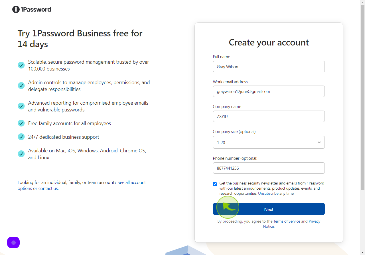The image size is (365, 255).
Task: Uncheck the business security newsletter checkbox
Action: [215, 184]
